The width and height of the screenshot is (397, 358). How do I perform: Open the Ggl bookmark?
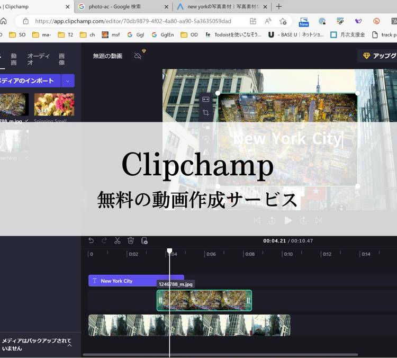[136, 35]
